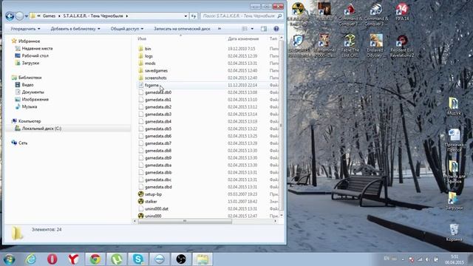Select the screenshots folder
The height and width of the screenshot is (266, 473).
click(x=155, y=78)
